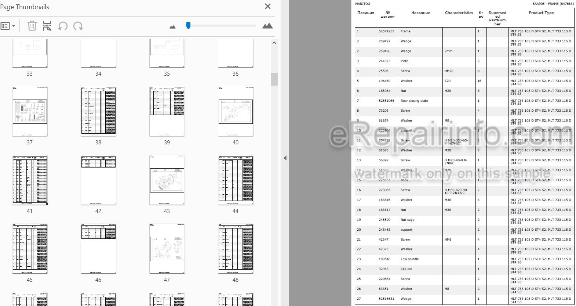Click 'H M30-420-90-10.9-ZN12/C' characteristics cell
576x306 pixels.
456,191
